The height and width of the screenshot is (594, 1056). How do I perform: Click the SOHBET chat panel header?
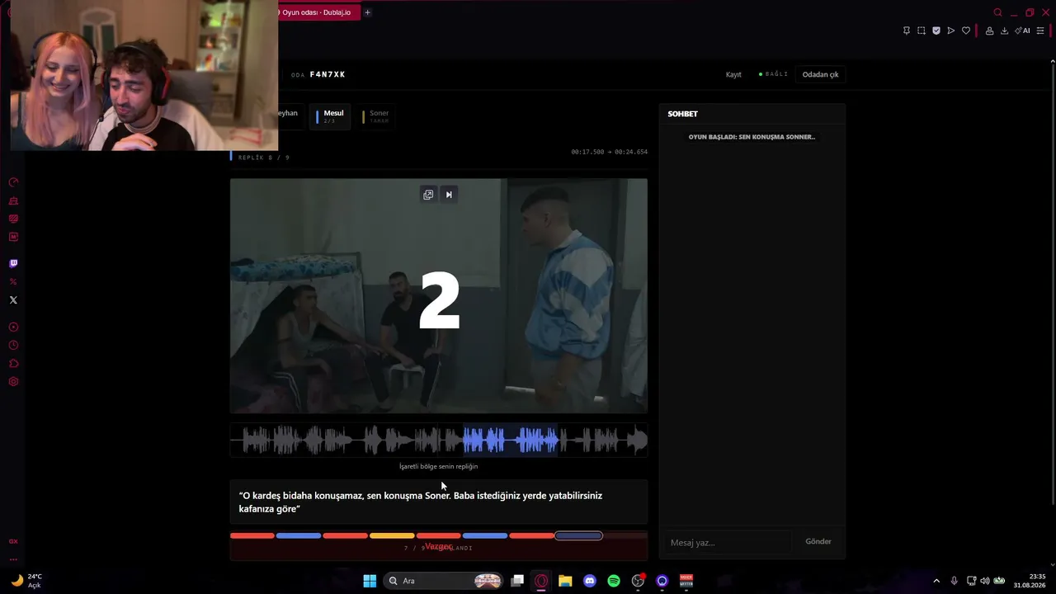point(682,114)
